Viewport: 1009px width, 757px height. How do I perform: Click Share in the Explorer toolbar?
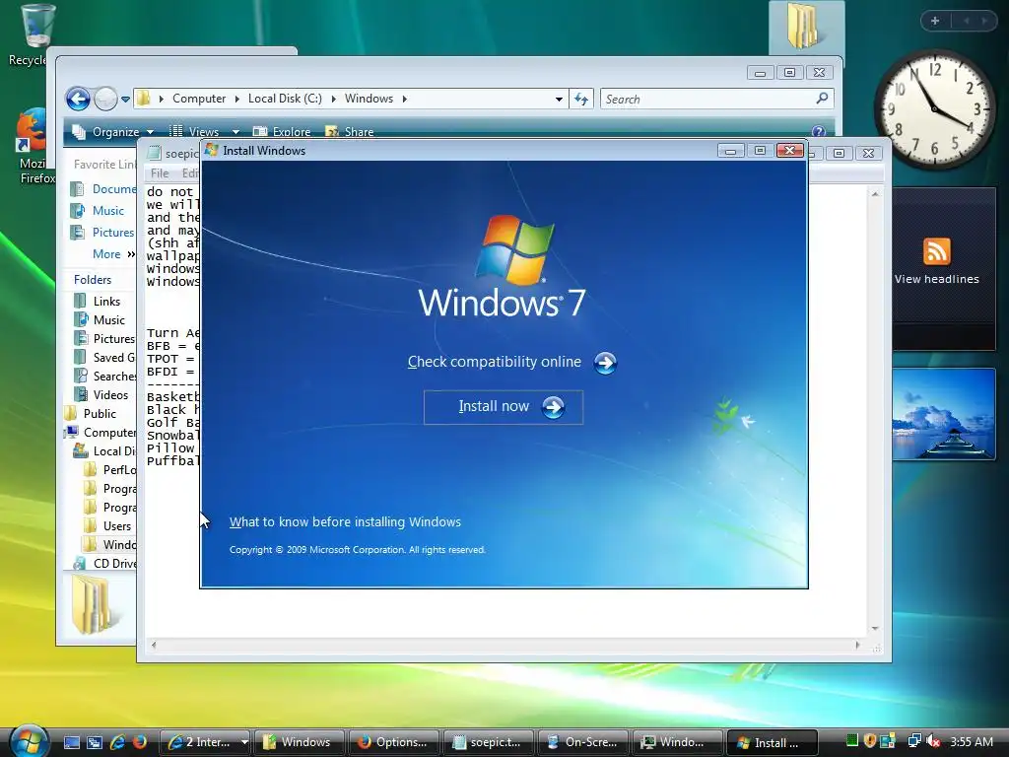[350, 131]
